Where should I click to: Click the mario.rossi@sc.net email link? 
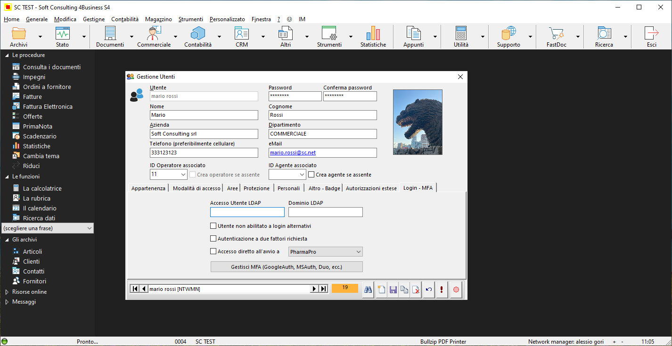293,153
